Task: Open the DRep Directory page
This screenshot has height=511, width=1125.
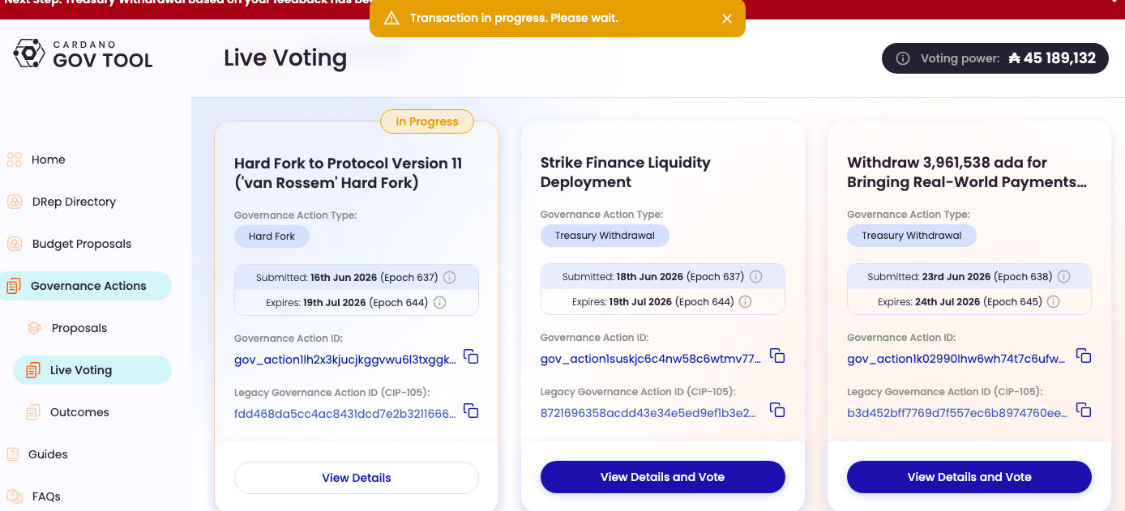Action: pos(74,202)
